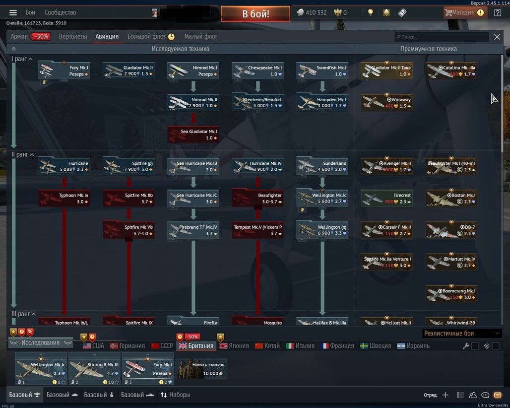Select premium DB-7 card
The image size is (510, 408).
[x=451, y=230]
